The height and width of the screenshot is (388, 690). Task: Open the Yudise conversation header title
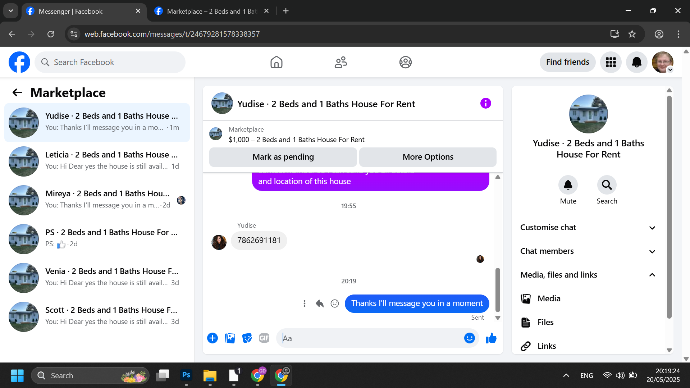326,104
